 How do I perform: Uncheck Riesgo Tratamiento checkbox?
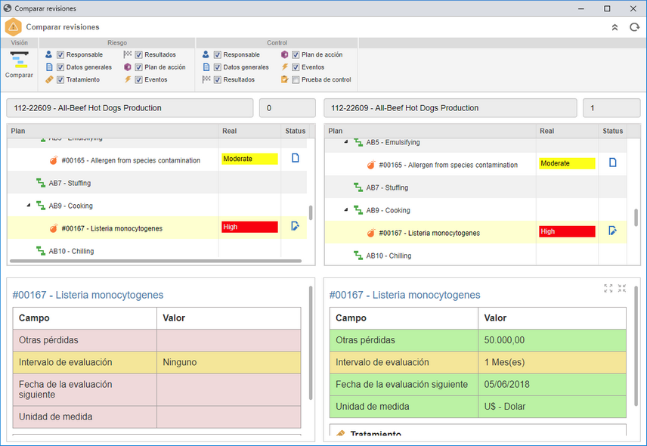point(60,79)
